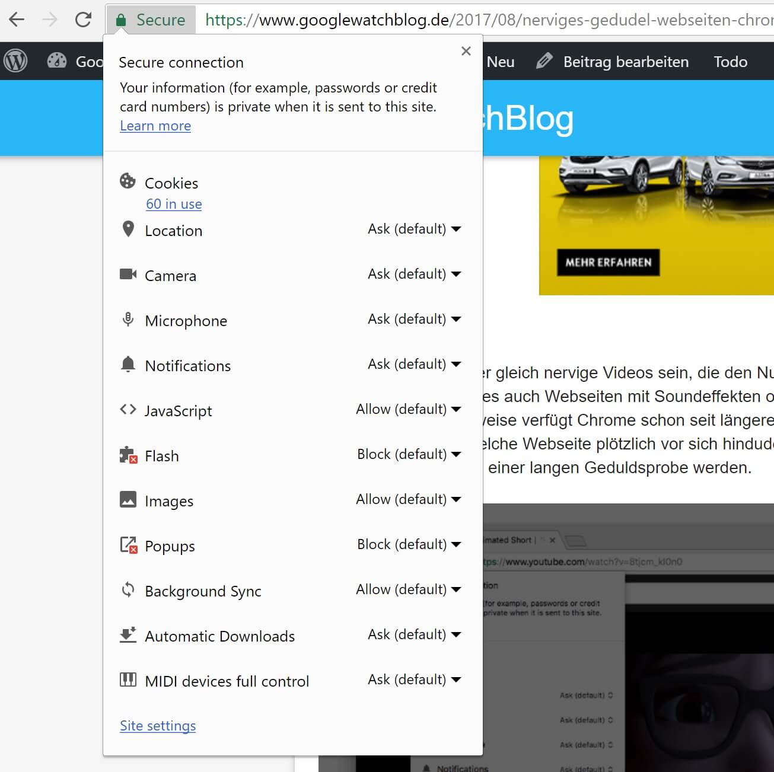Expand the Camera permission dropdown
This screenshot has height=772, width=774.
pos(414,274)
